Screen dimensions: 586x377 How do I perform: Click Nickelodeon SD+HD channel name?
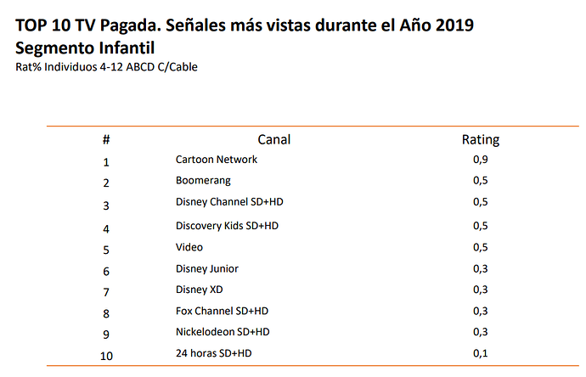point(223,332)
